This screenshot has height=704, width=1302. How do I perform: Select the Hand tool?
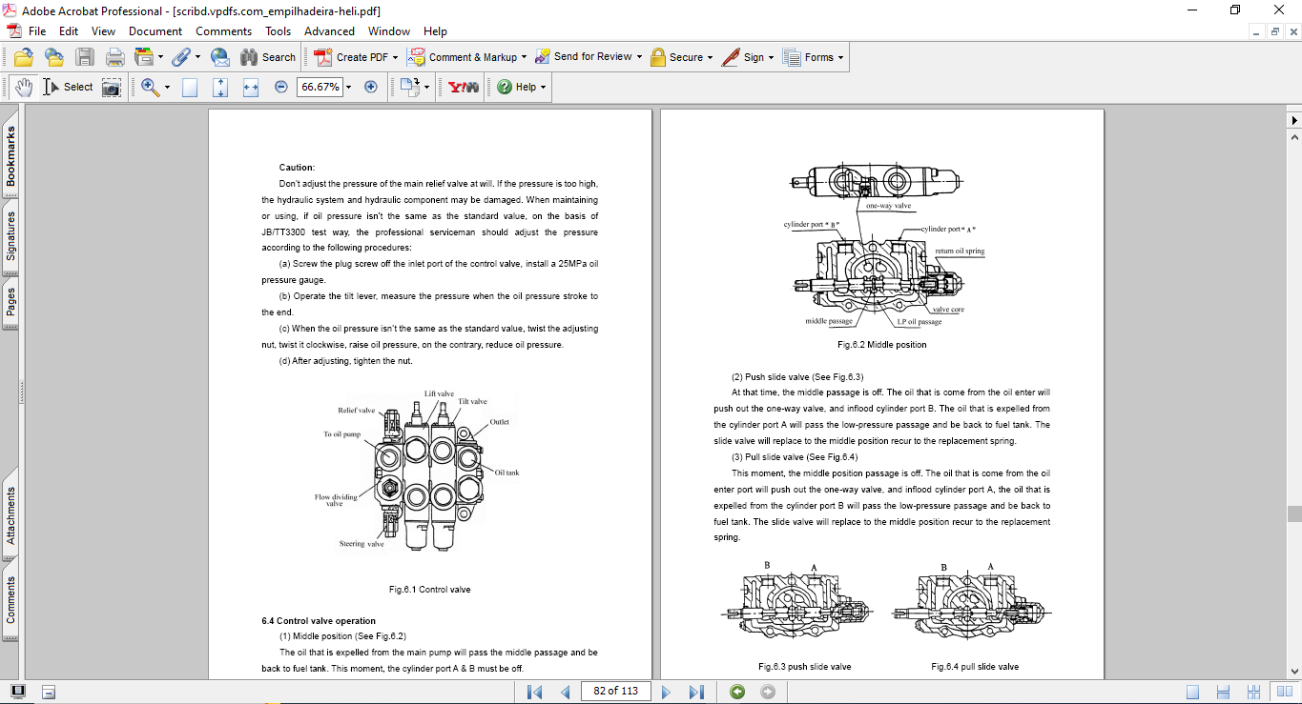(23, 87)
